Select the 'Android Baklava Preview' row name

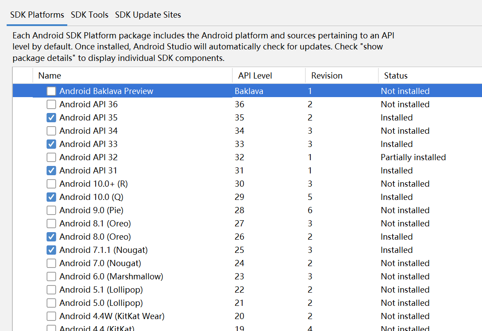click(x=106, y=91)
